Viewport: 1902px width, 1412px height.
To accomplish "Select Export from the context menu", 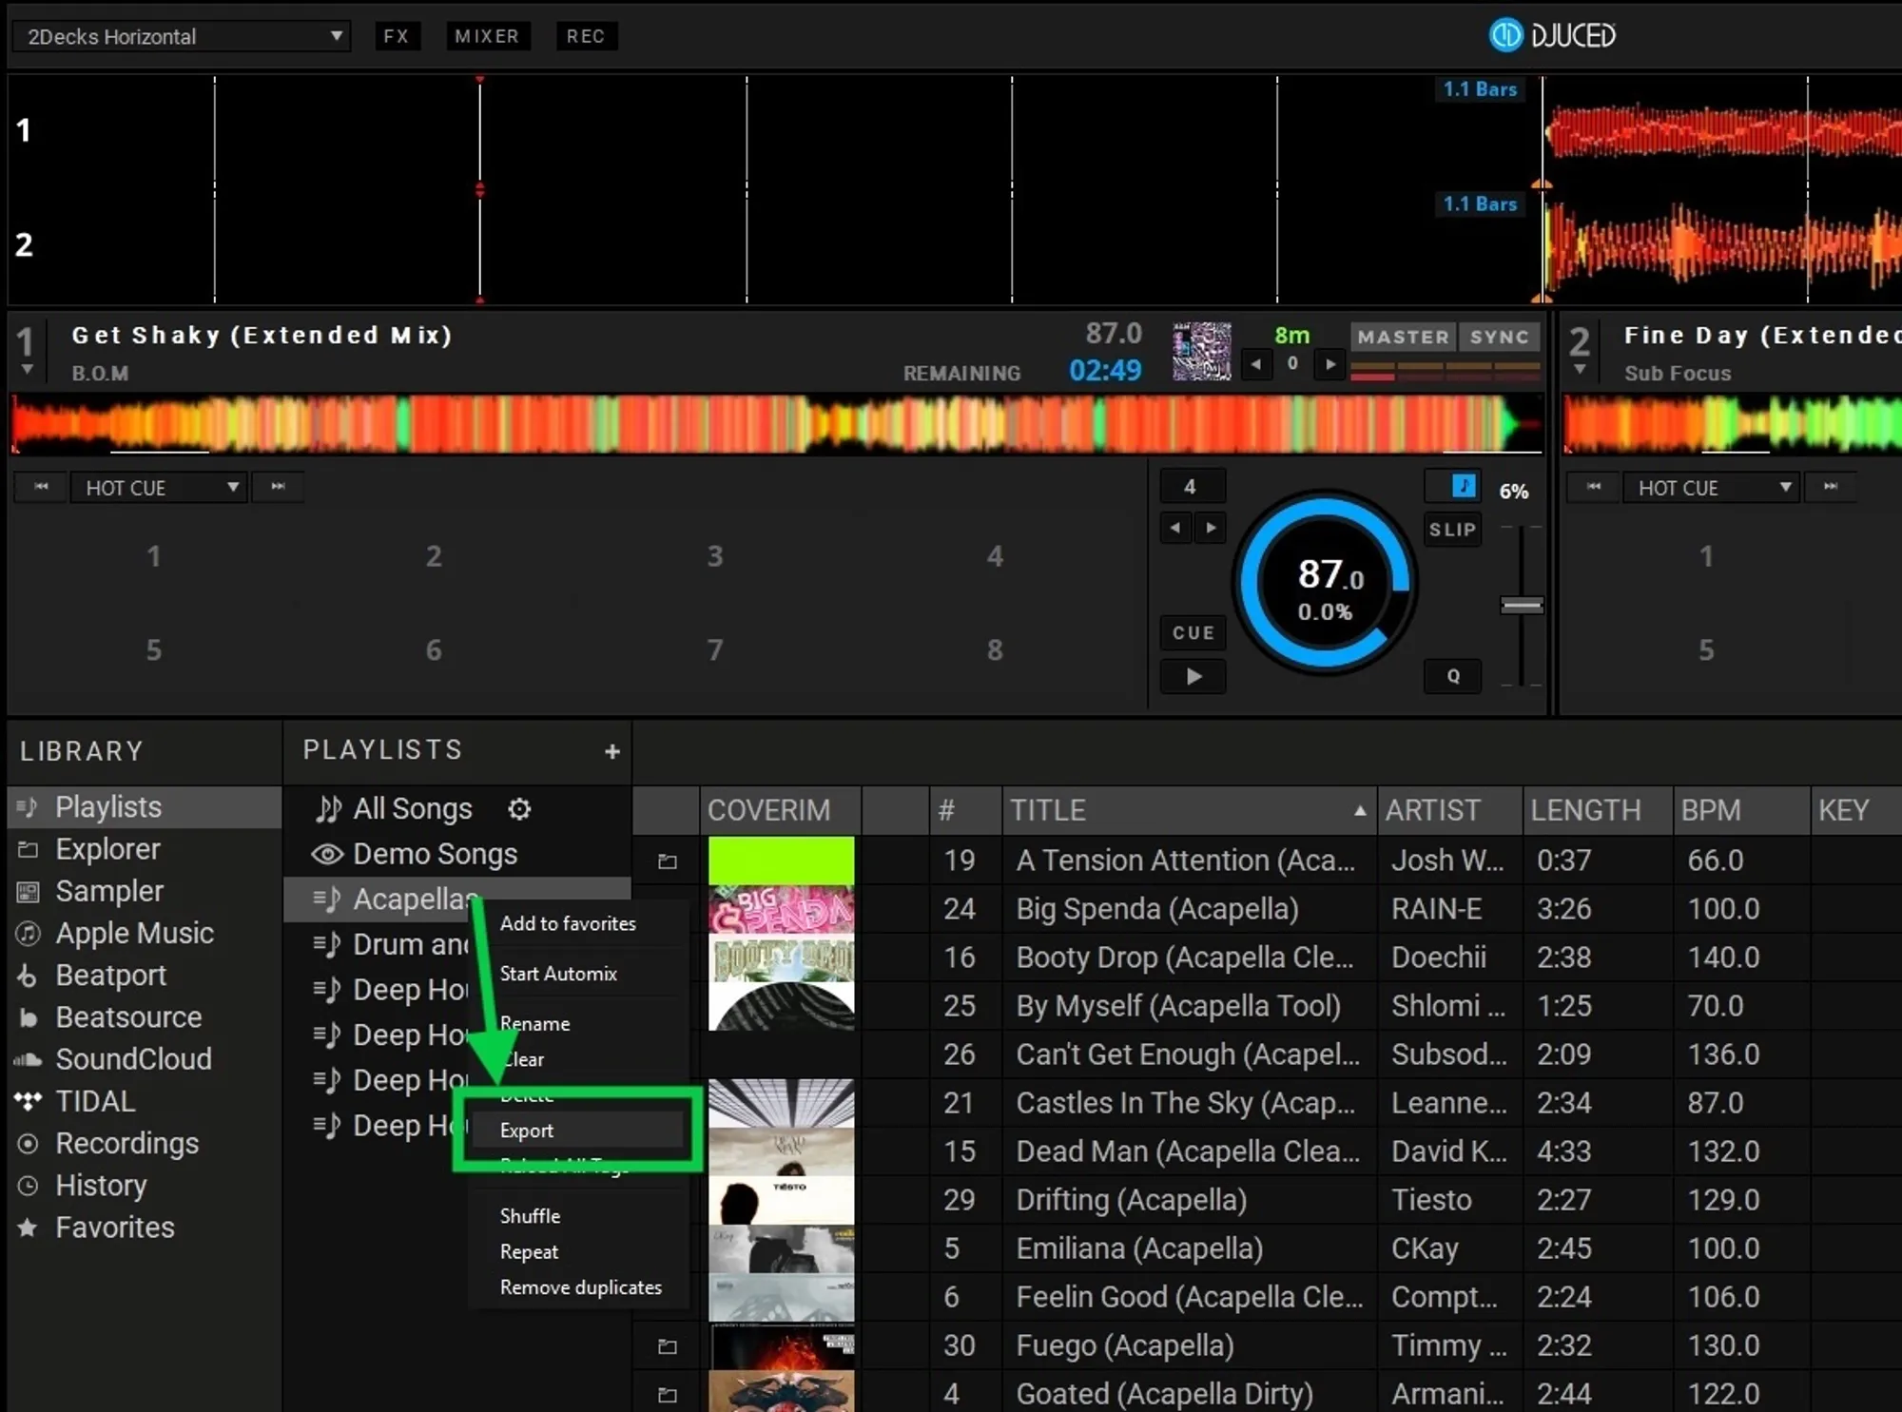I will click(527, 1131).
